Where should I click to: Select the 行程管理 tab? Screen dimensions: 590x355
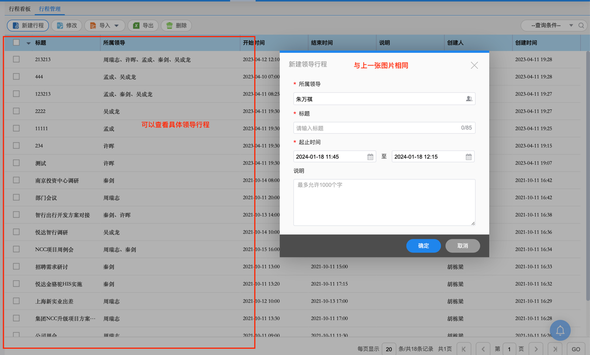[x=49, y=8]
